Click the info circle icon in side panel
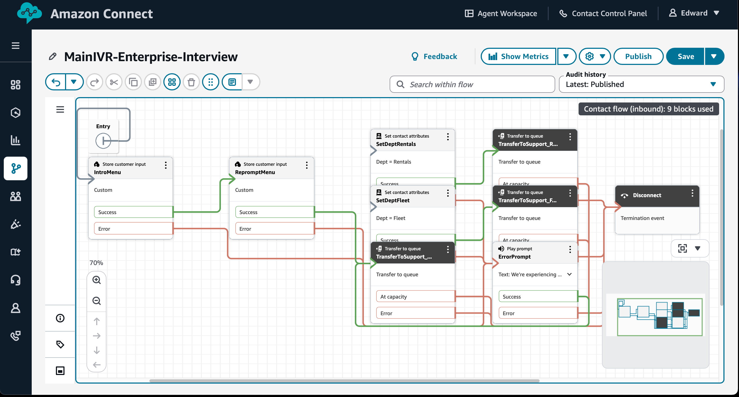739x397 pixels. [x=60, y=318]
